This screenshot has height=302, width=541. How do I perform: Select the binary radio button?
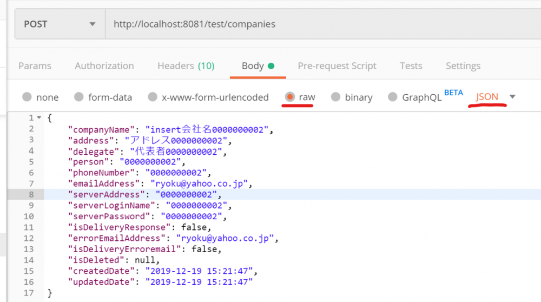[x=336, y=97]
